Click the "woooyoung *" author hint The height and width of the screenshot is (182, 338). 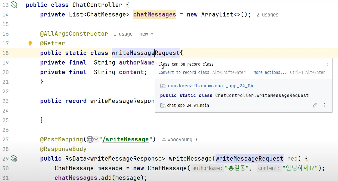(x=180, y=140)
